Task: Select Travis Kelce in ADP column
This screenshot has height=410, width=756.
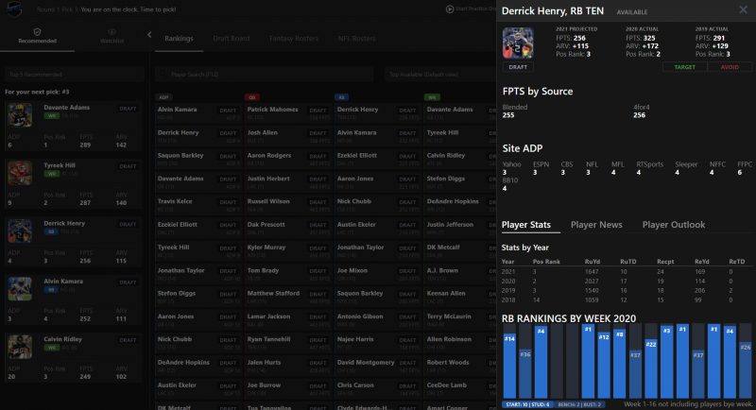Action: (x=175, y=201)
